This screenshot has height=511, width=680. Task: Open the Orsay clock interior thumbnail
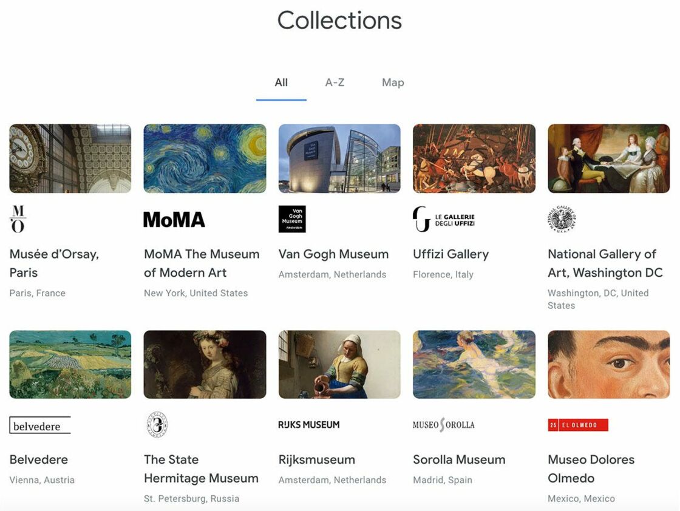tap(70, 158)
